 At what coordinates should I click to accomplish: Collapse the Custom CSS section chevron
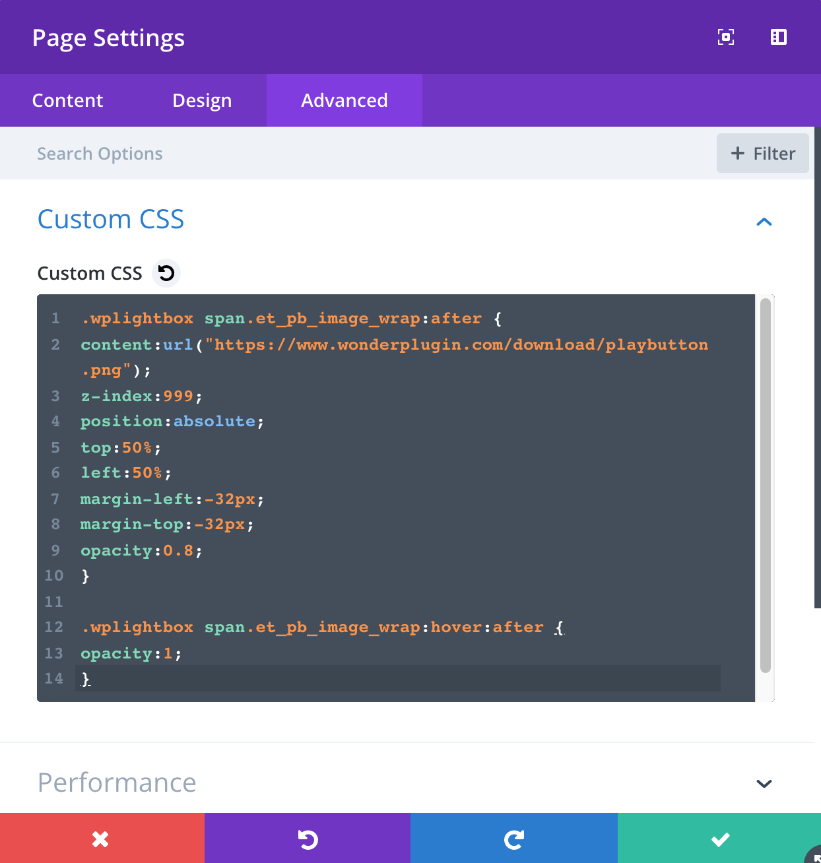pyautogui.click(x=764, y=222)
